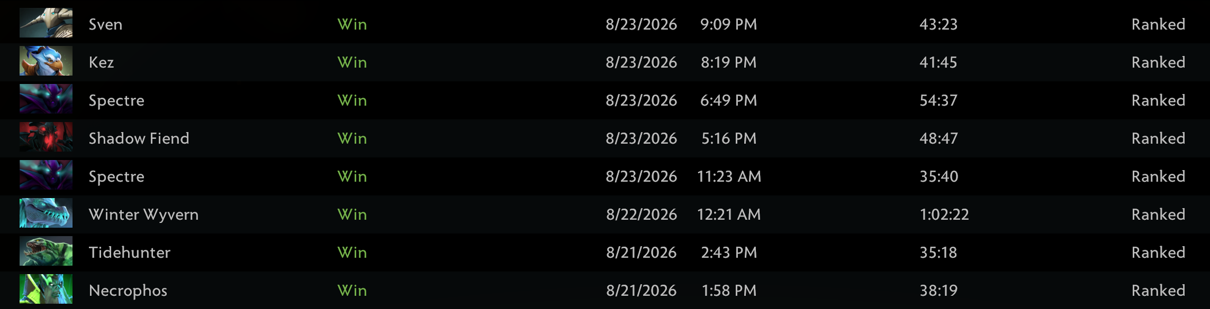Select the Win result on the Tidehunter row
The width and height of the screenshot is (1210, 309).
pos(352,252)
